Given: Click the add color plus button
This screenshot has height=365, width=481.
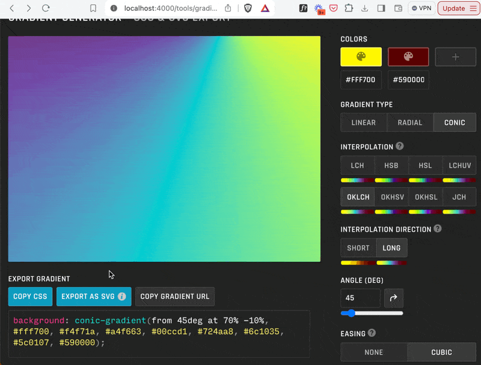Looking at the screenshot, I should coord(455,57).
